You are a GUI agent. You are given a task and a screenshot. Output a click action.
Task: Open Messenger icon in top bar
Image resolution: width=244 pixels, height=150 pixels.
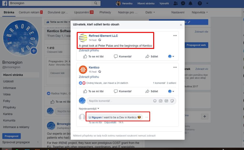pos(183,3)
